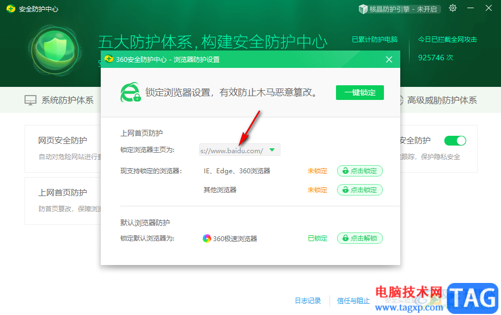Open the 上网首页防护 card in main window
Screen dimensions: 501x315
63,201
